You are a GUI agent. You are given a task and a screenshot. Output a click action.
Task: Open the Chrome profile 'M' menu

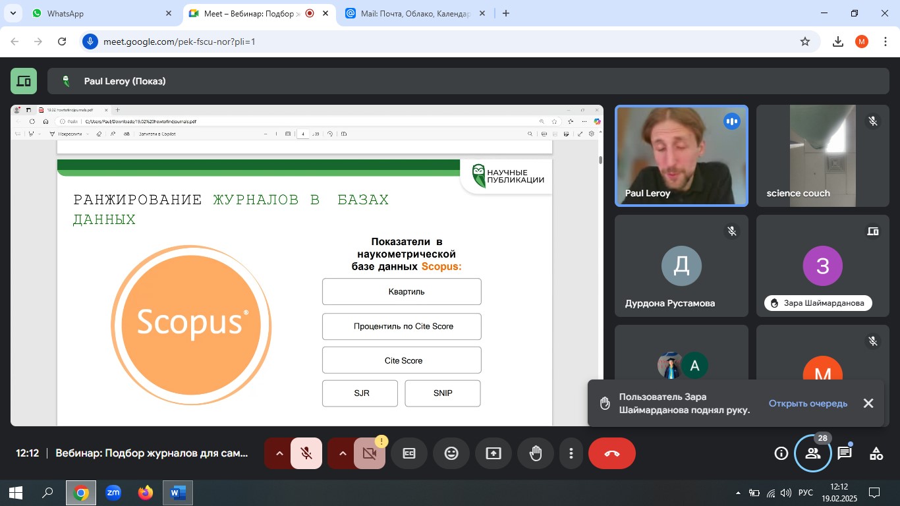click(x=862, y=42)
